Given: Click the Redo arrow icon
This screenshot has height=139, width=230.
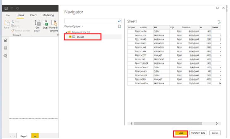Looking at the screenshot, I should click(18, 8).
